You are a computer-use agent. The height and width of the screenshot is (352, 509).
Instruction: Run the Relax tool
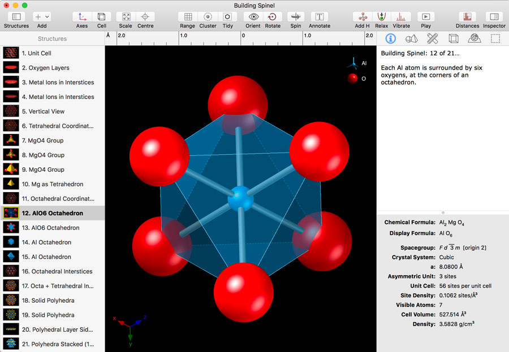(381, 17)
